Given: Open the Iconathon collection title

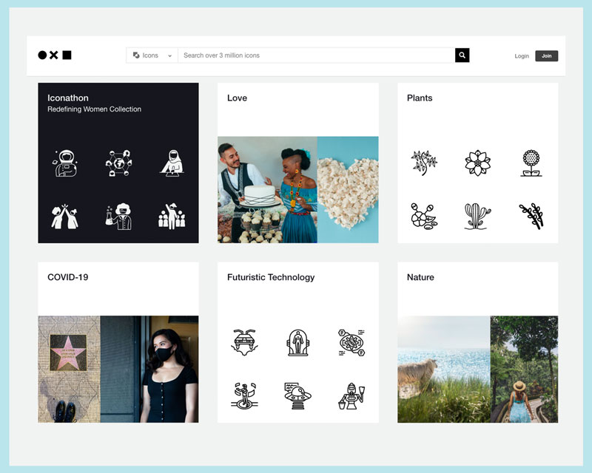Looking at the screenshot, I should [x=68, y=98].
